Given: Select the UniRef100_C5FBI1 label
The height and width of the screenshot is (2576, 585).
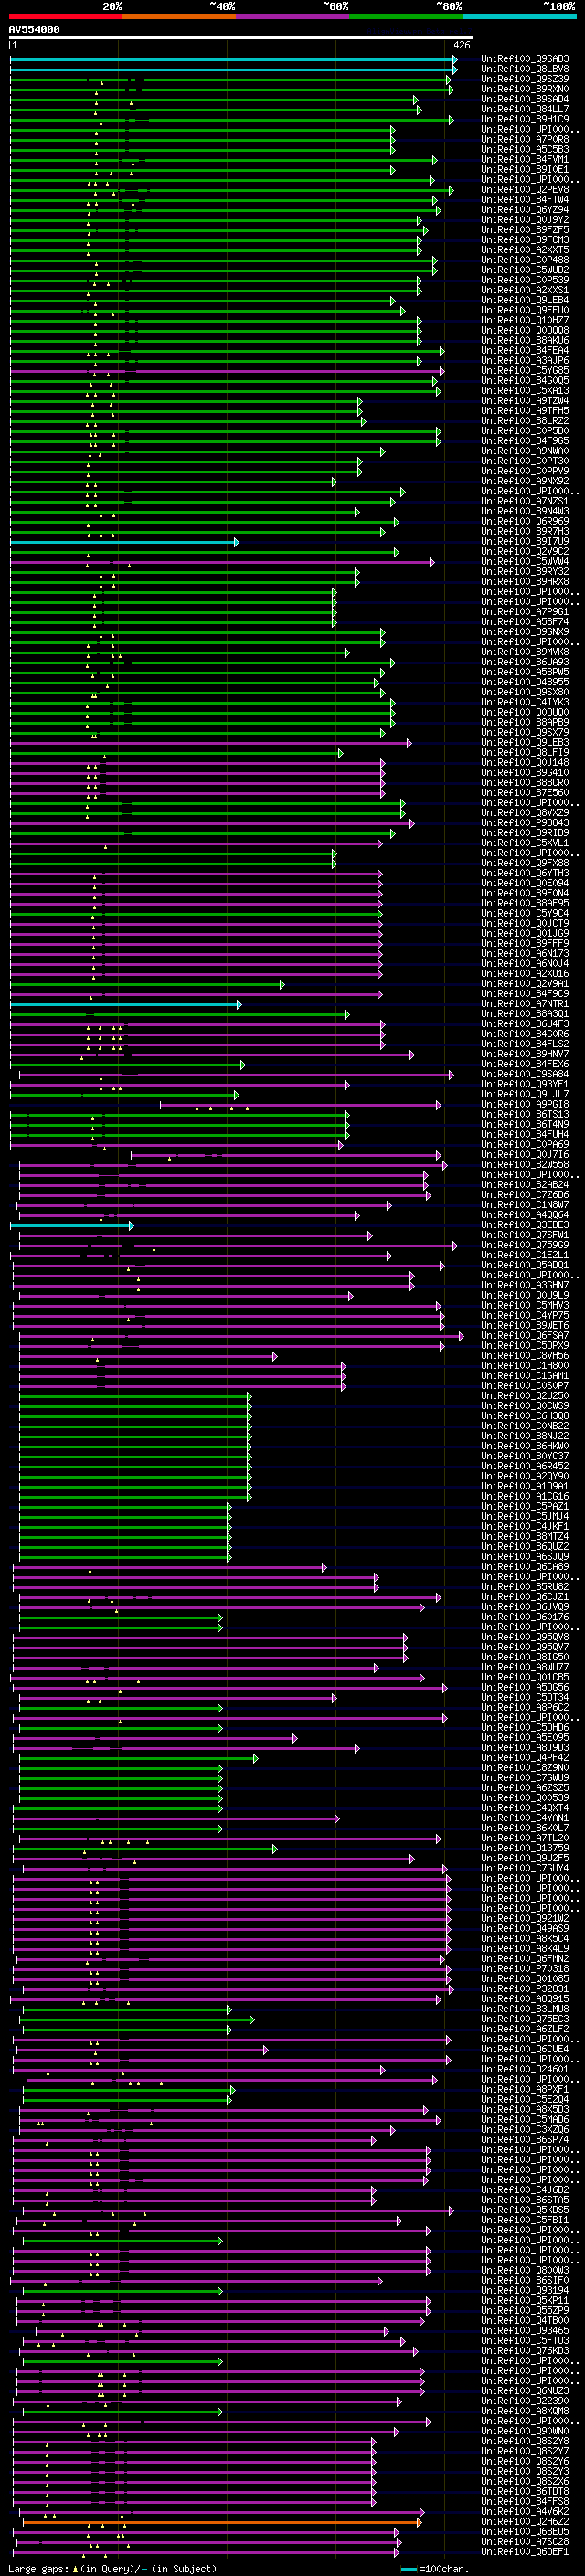Looking at the screenshot, I should tap(525, 2219).
